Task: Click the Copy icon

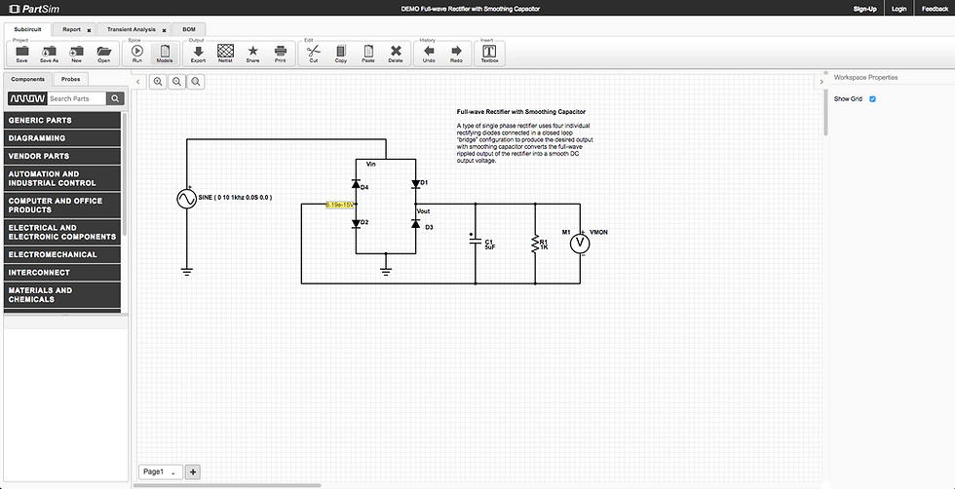Action: (x=341, y=54)
